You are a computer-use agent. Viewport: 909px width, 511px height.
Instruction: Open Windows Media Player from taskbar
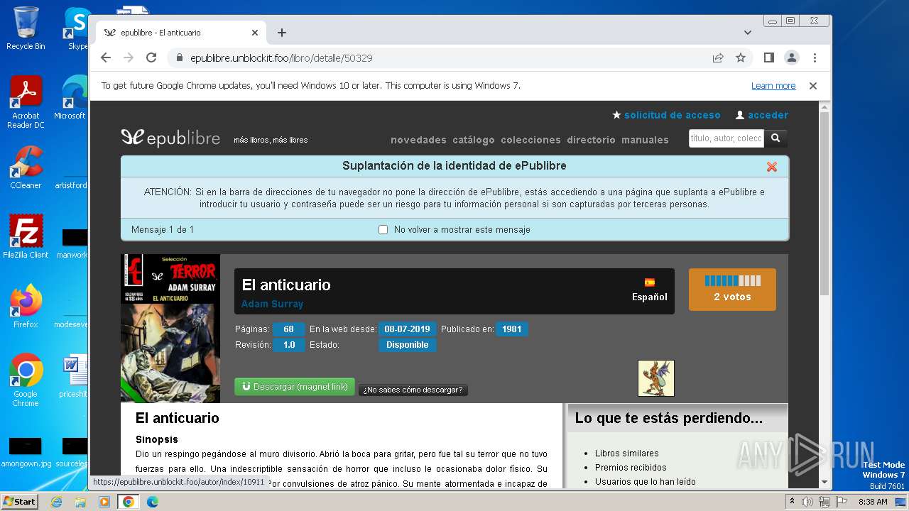point(104,502)
